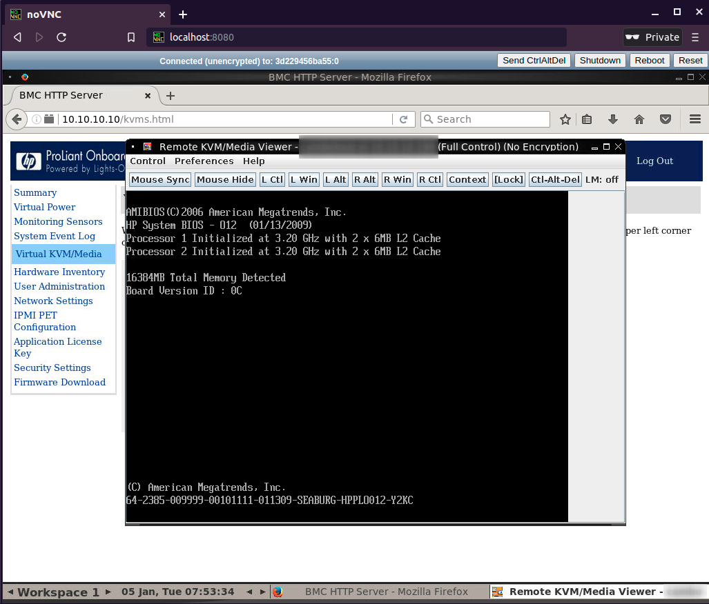The height and width of the screenshot is (604, 709).
Task: Open User Administration link
Action: click(x=59, y=286)
